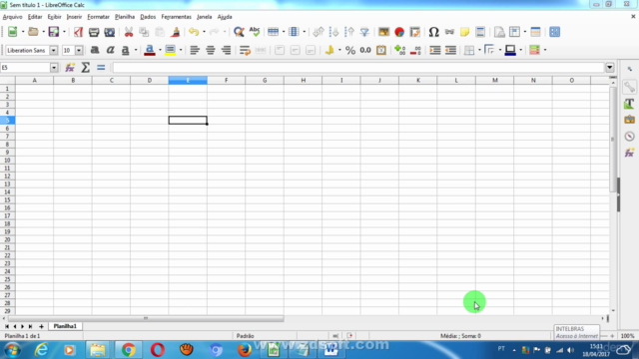Export directly as PDF icon
This screenshot has height=359, width=639.
78,32
